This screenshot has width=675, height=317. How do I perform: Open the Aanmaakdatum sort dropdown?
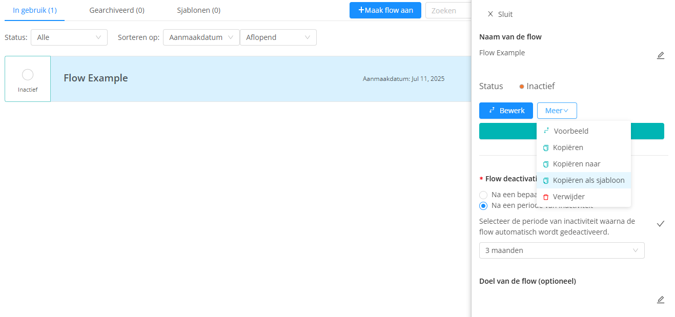[x=201, y=37]
